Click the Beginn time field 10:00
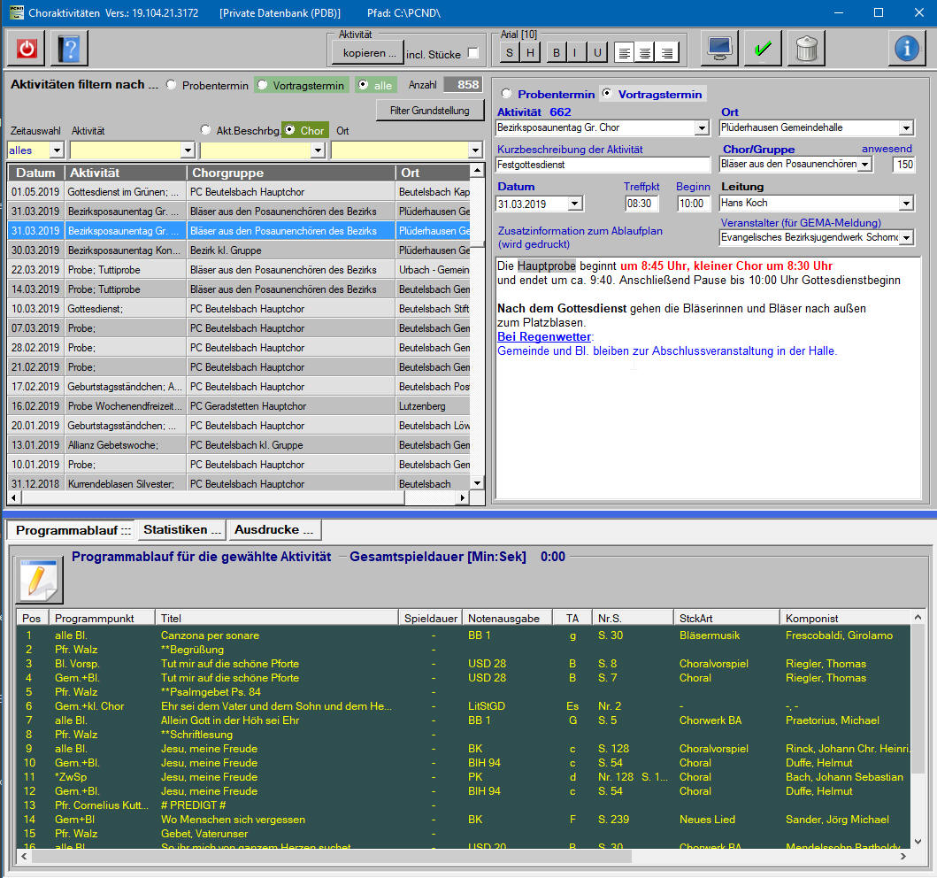937x878 pixels. coord(693,204)
